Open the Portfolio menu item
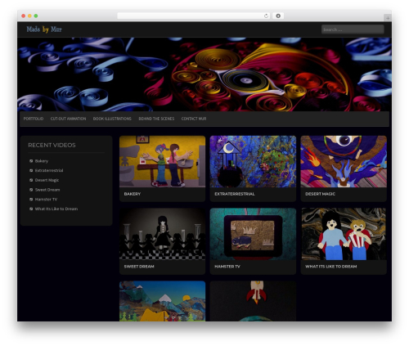 34,119
